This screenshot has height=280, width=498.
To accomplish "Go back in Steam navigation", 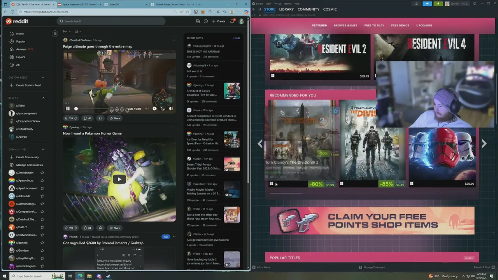I will point(254,9).
